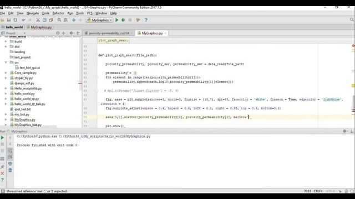The height and width of the screenshot is (199, 355).
Task: Switch to porosity-permeability_cut.txt tab
Action: 109,33
